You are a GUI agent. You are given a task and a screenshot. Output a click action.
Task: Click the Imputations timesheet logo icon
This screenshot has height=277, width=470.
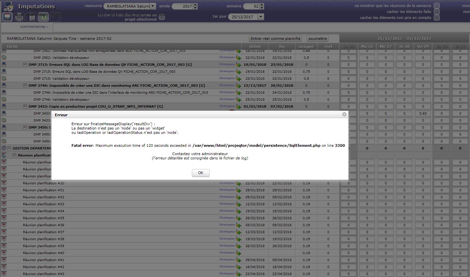pyautogui.click(x=8, y=6)
